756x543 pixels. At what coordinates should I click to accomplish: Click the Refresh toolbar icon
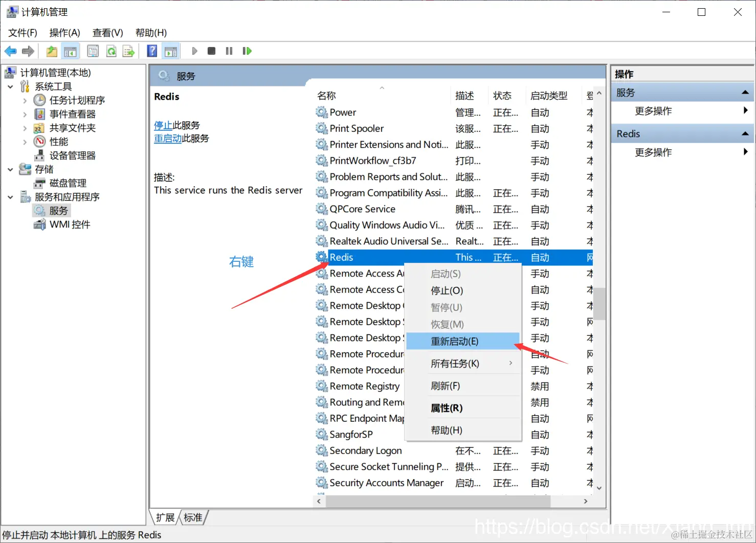pyautogui.click(x=111, y=51)
